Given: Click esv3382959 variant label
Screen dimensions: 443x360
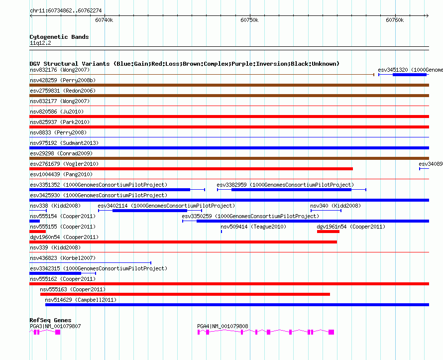Looking at the screenshot, I should point(285,185).
